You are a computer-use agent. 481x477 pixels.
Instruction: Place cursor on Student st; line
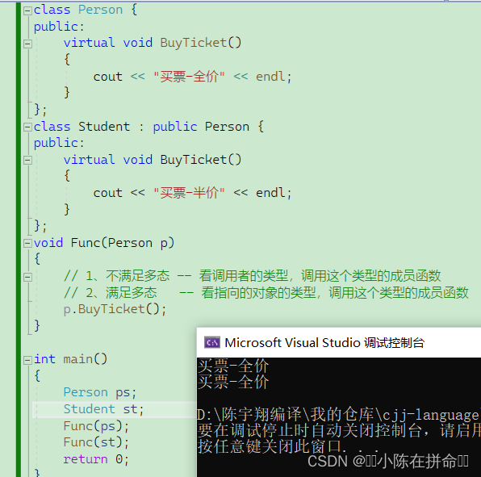pyautogui.click(x=103, y=409)
